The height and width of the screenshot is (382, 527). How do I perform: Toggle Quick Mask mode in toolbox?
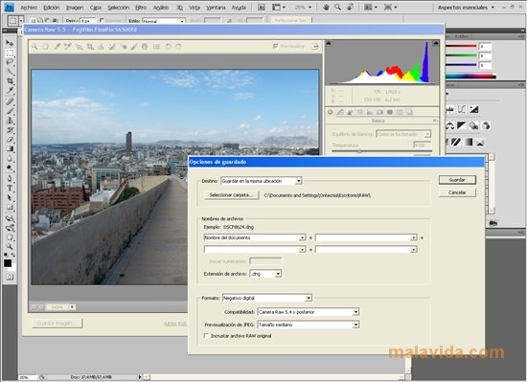point(10,277)
